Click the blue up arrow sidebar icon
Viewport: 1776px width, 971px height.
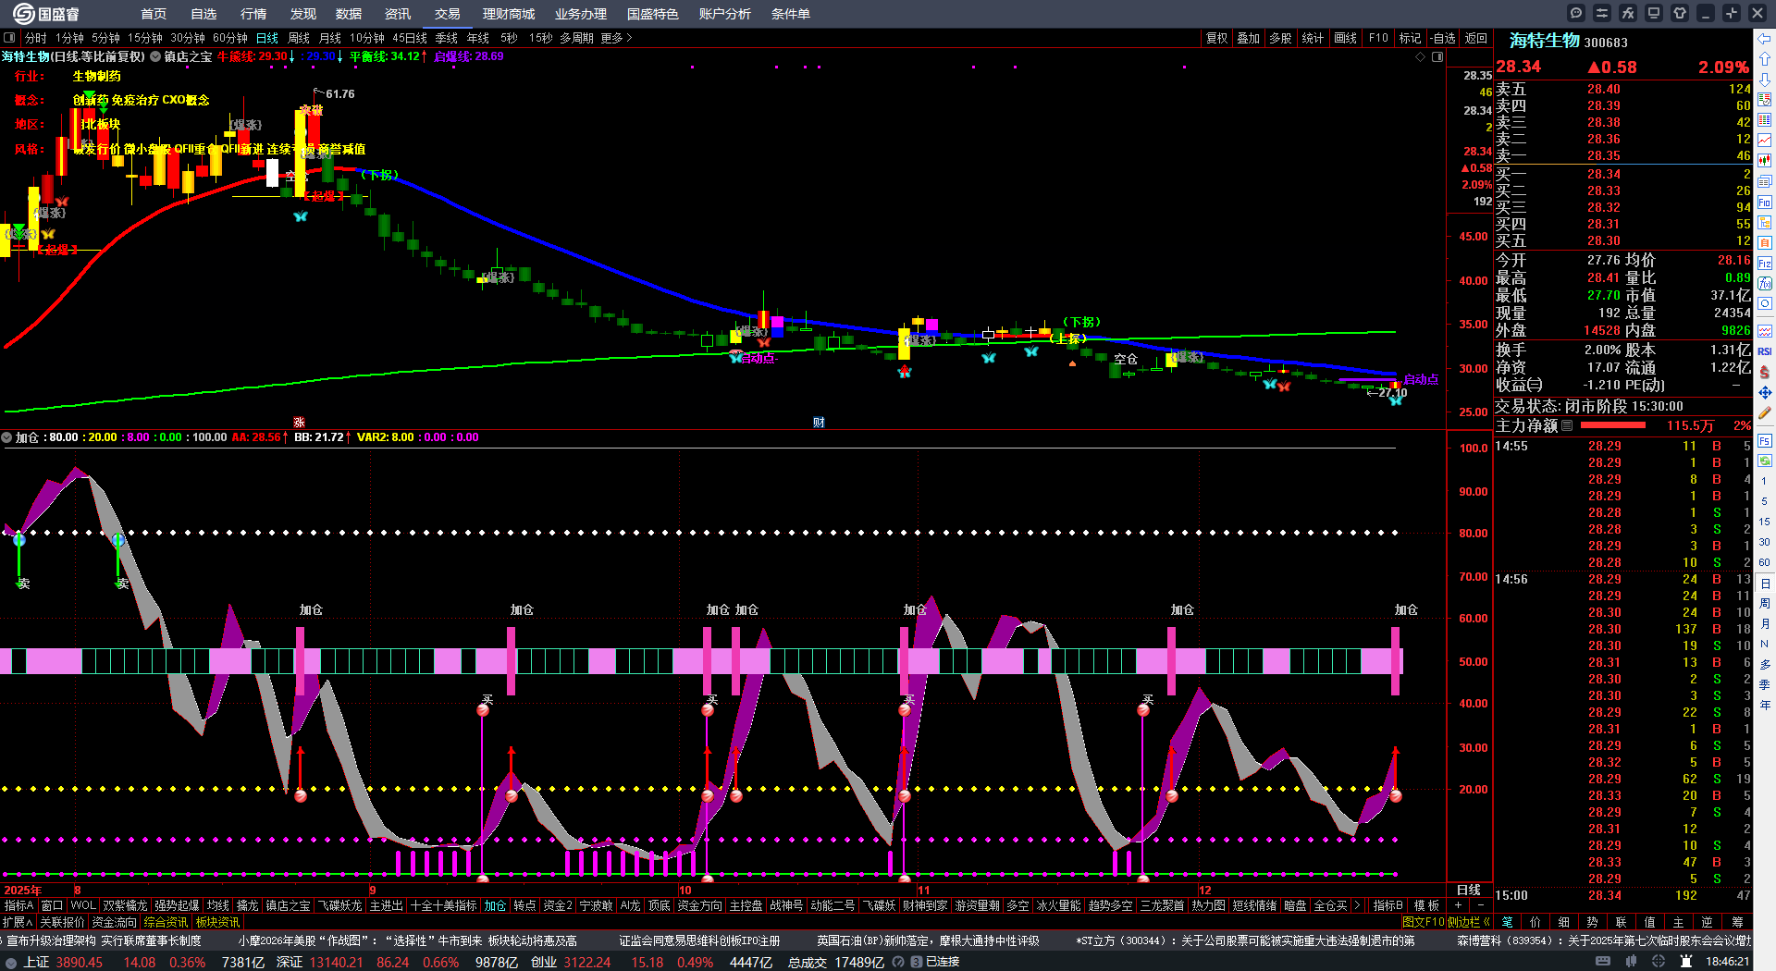[x=1765, y=59]
